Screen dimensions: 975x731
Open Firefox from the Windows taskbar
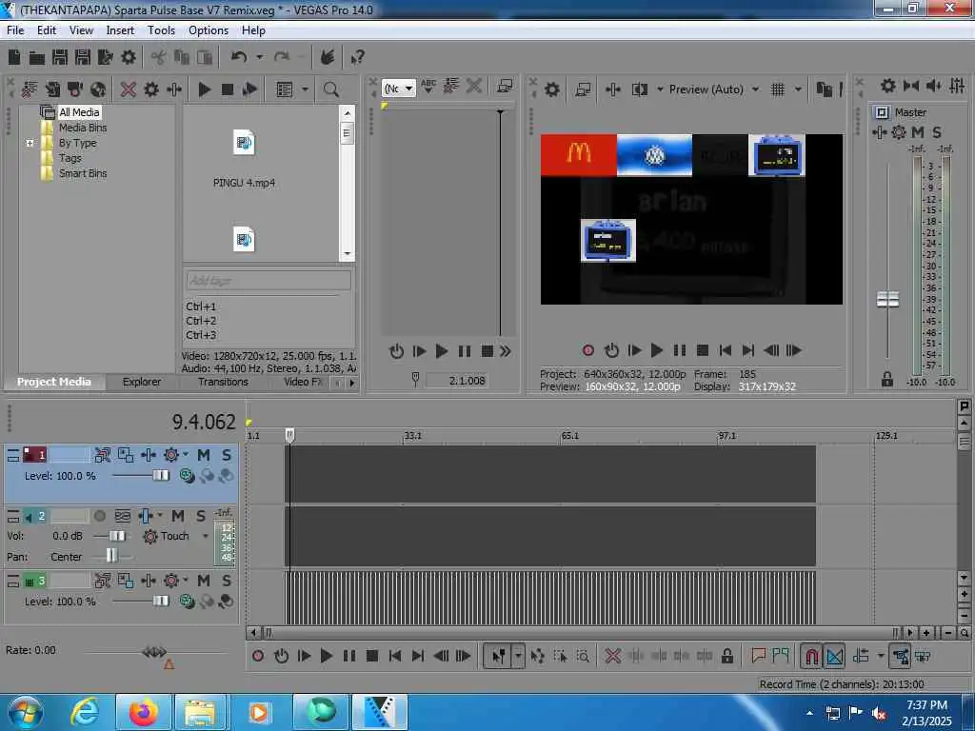pos(143,712)
